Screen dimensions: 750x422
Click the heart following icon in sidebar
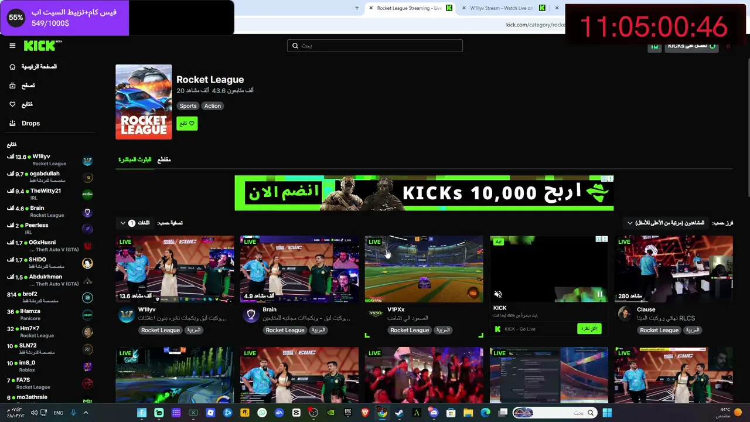12,104
